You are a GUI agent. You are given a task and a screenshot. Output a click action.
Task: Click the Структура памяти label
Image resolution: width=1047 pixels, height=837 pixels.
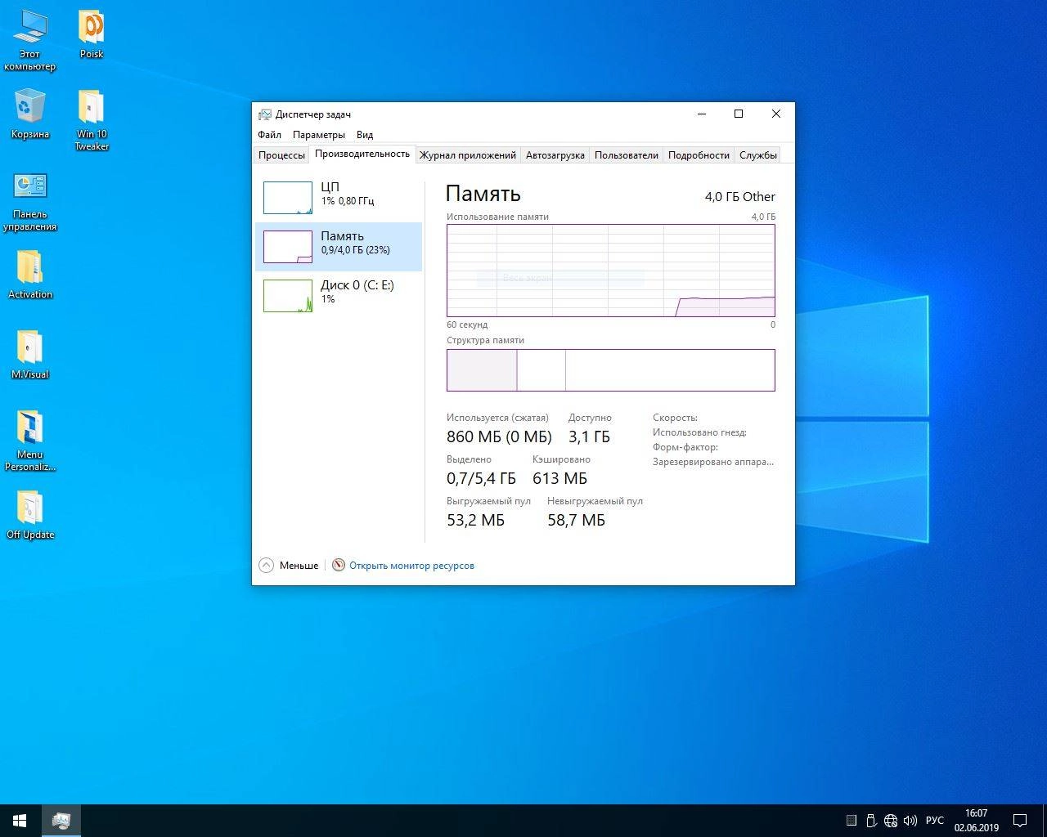(485, 340)
